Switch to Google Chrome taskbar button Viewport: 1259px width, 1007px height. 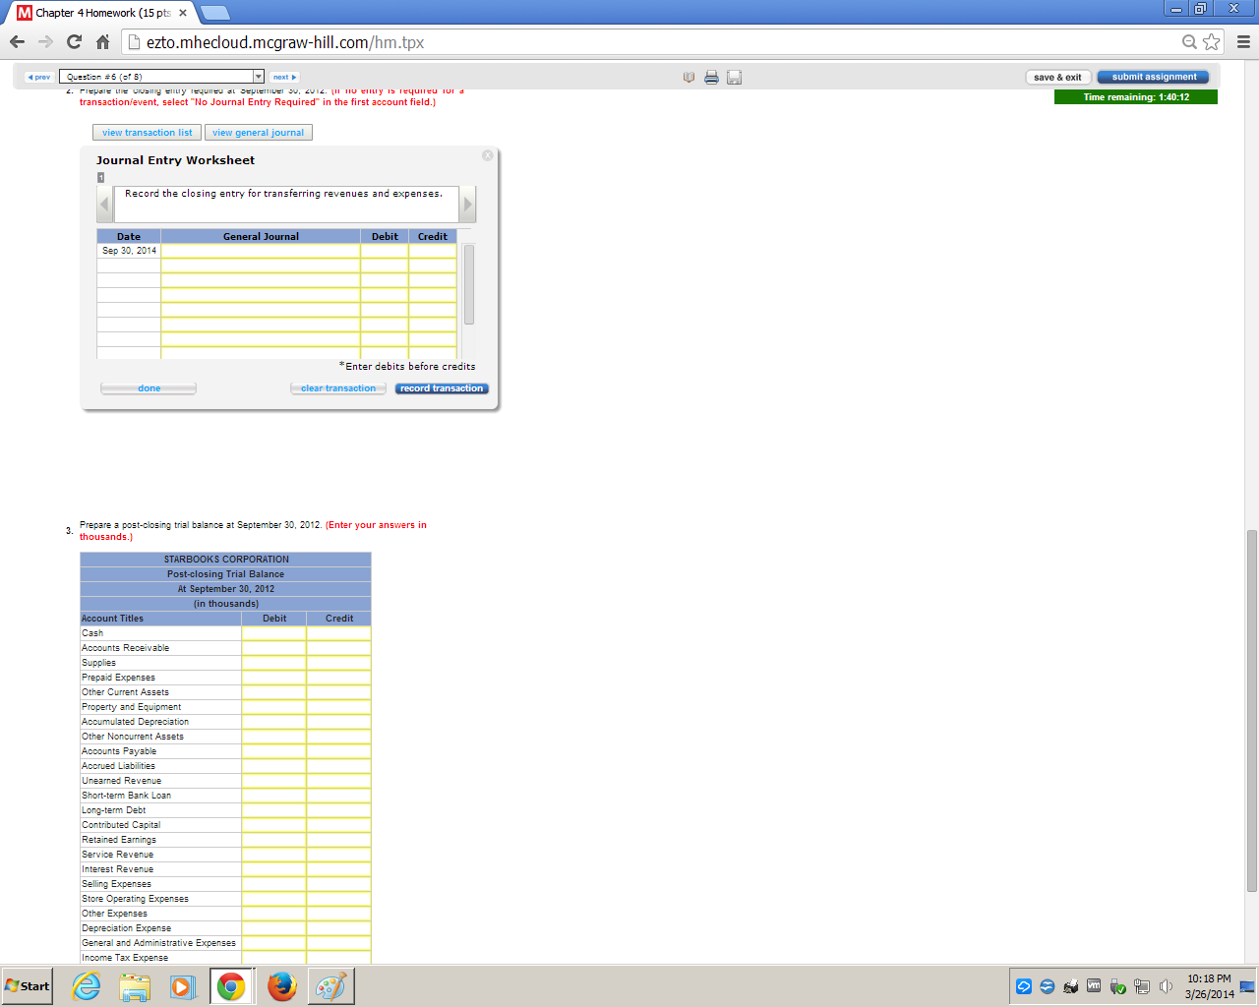coord(231,985)
